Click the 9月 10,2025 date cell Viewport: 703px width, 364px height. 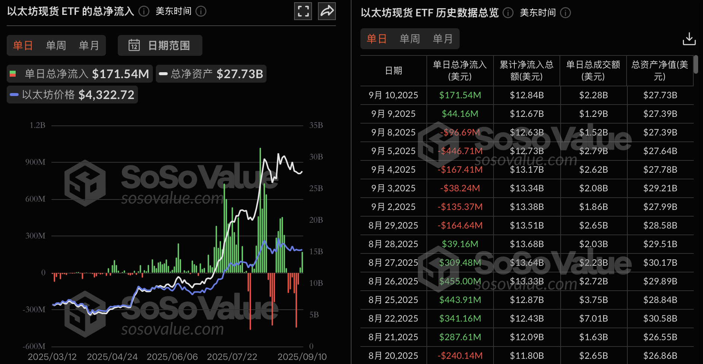coord(394,95)
